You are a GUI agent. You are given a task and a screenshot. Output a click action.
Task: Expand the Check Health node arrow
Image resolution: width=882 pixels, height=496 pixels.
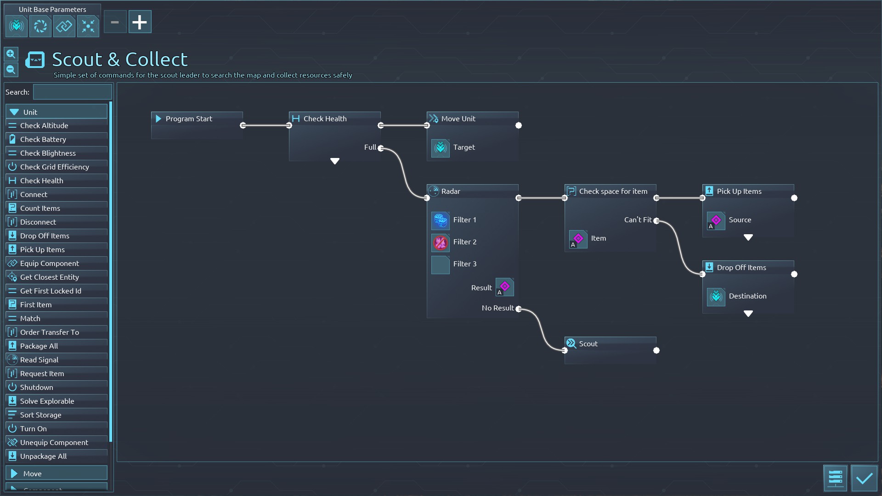click(334, 161)
